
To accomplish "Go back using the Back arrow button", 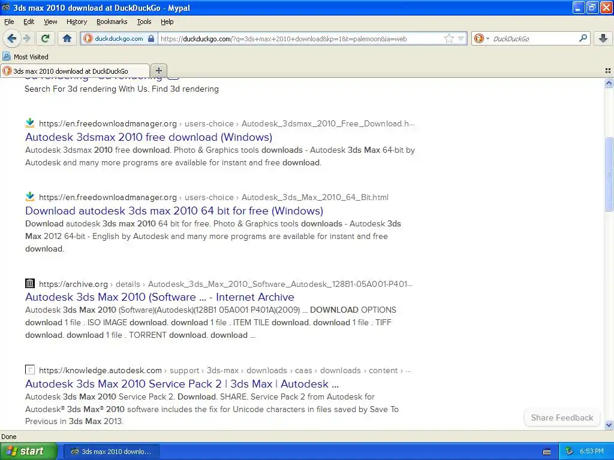I will coord(11,38).
